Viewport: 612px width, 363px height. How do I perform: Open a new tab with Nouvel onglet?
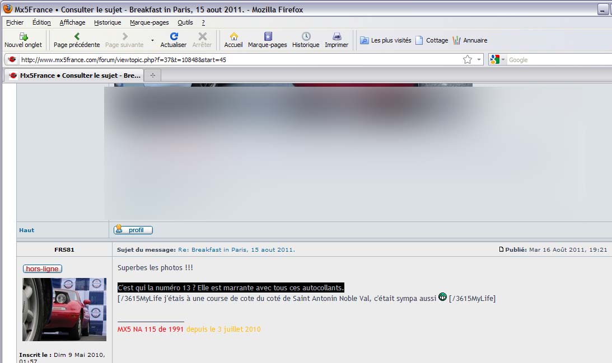(23, 40)
